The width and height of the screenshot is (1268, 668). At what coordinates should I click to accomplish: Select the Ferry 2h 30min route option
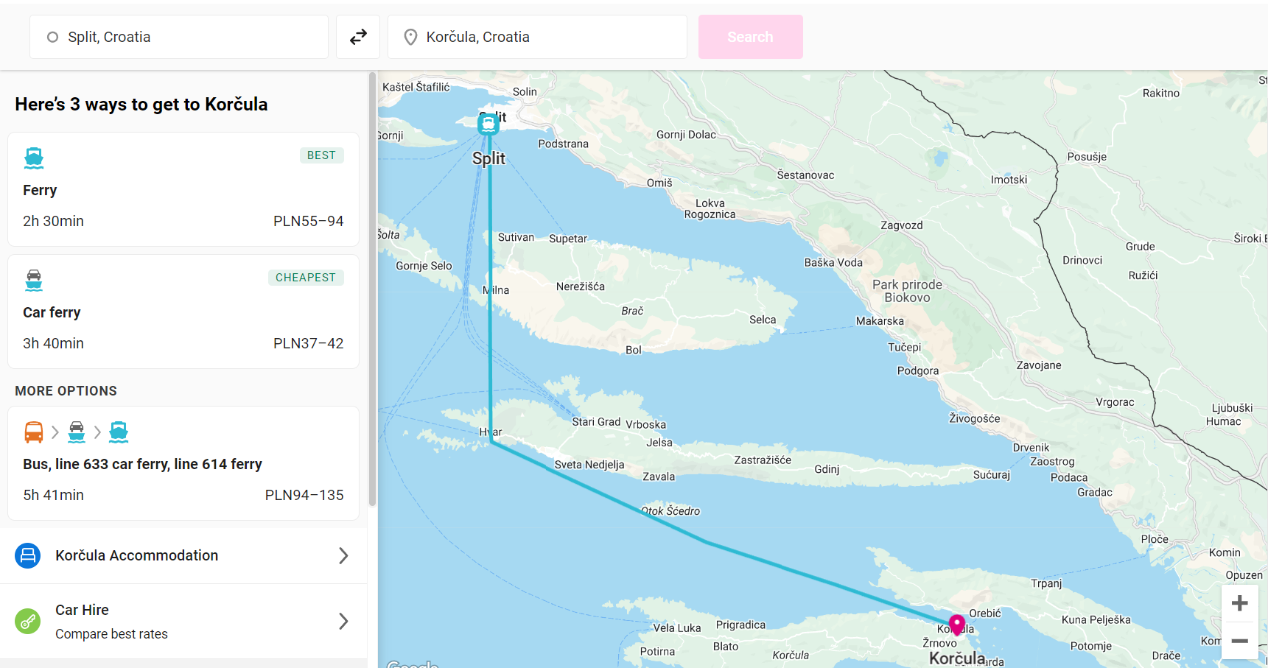[x=183, y=190]
